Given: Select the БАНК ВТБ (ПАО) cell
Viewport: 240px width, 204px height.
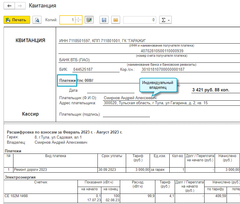Looking at the screenshot, I should point(75,60).
